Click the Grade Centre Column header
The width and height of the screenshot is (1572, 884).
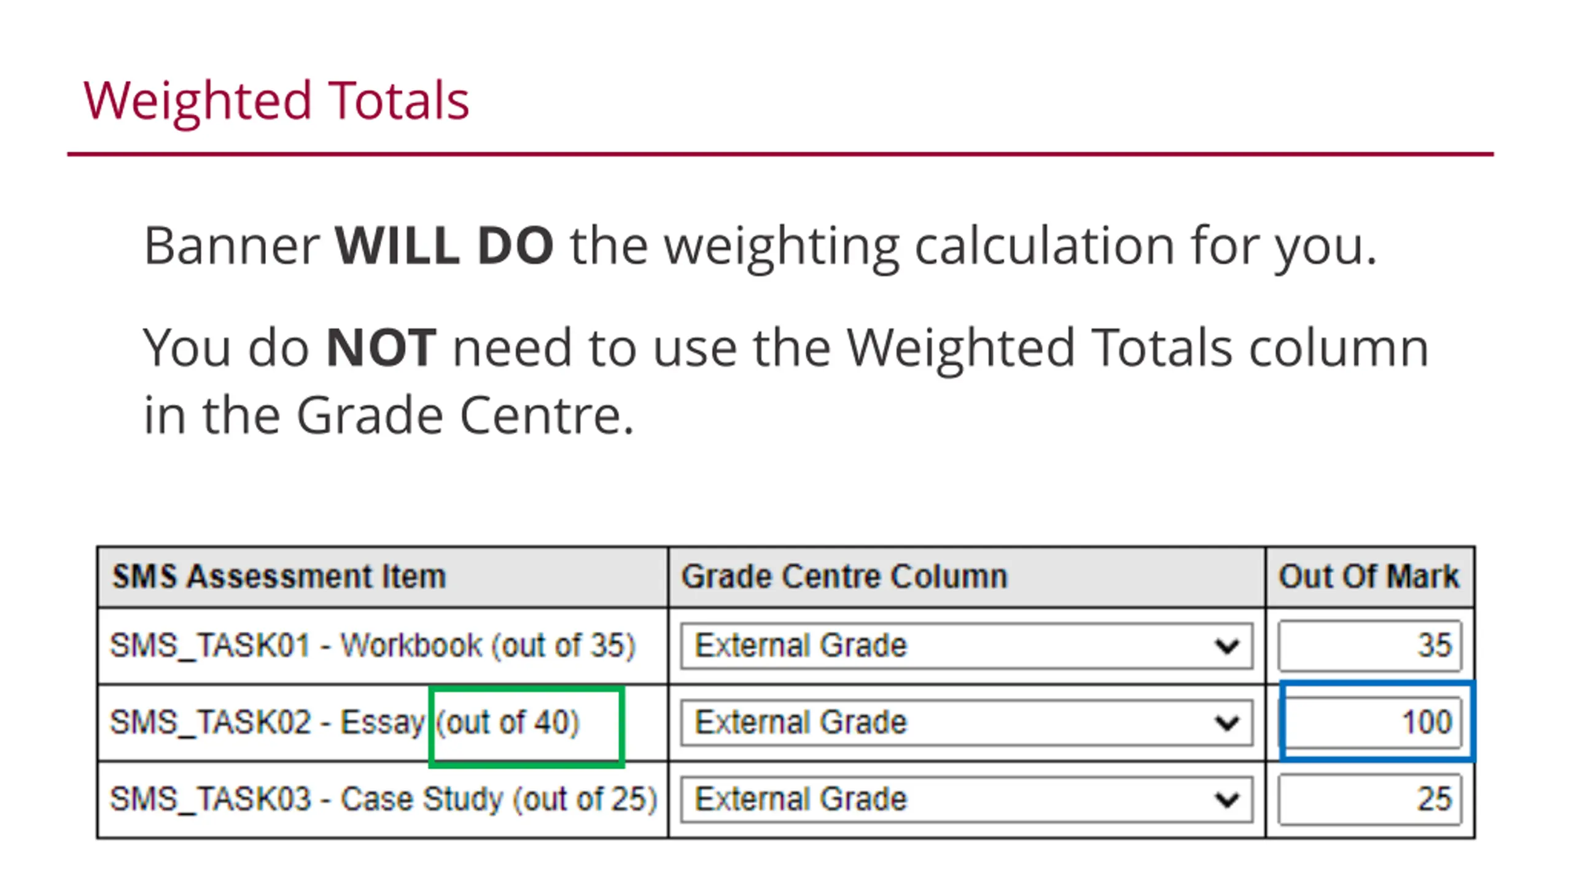coord(844,577)
